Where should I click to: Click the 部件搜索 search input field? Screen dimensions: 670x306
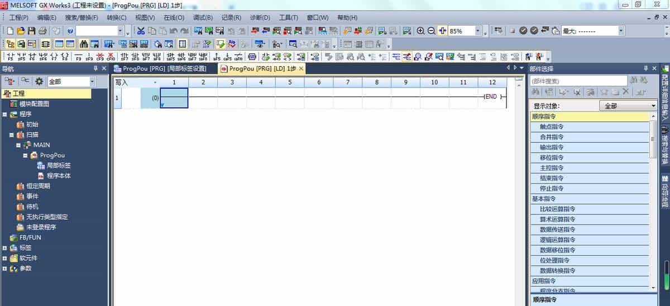578,81
